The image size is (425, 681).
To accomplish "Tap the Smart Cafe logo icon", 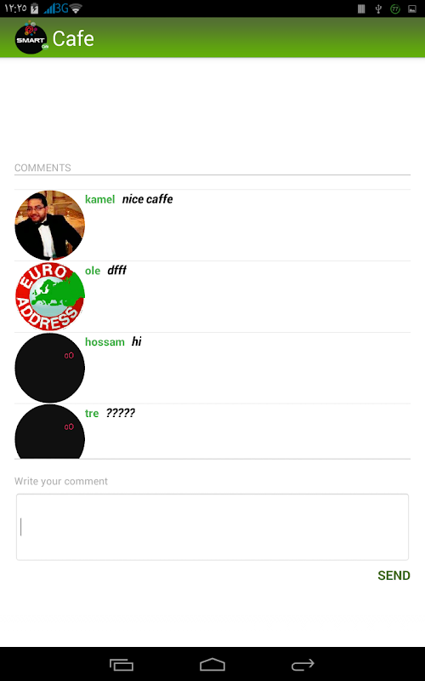I will pos(31,38).
